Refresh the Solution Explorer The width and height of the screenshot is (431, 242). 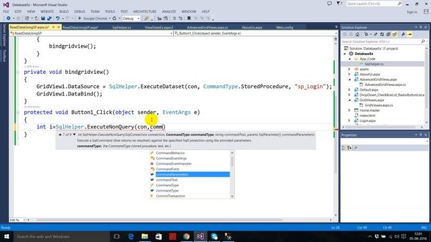click(x=382, y=34)
